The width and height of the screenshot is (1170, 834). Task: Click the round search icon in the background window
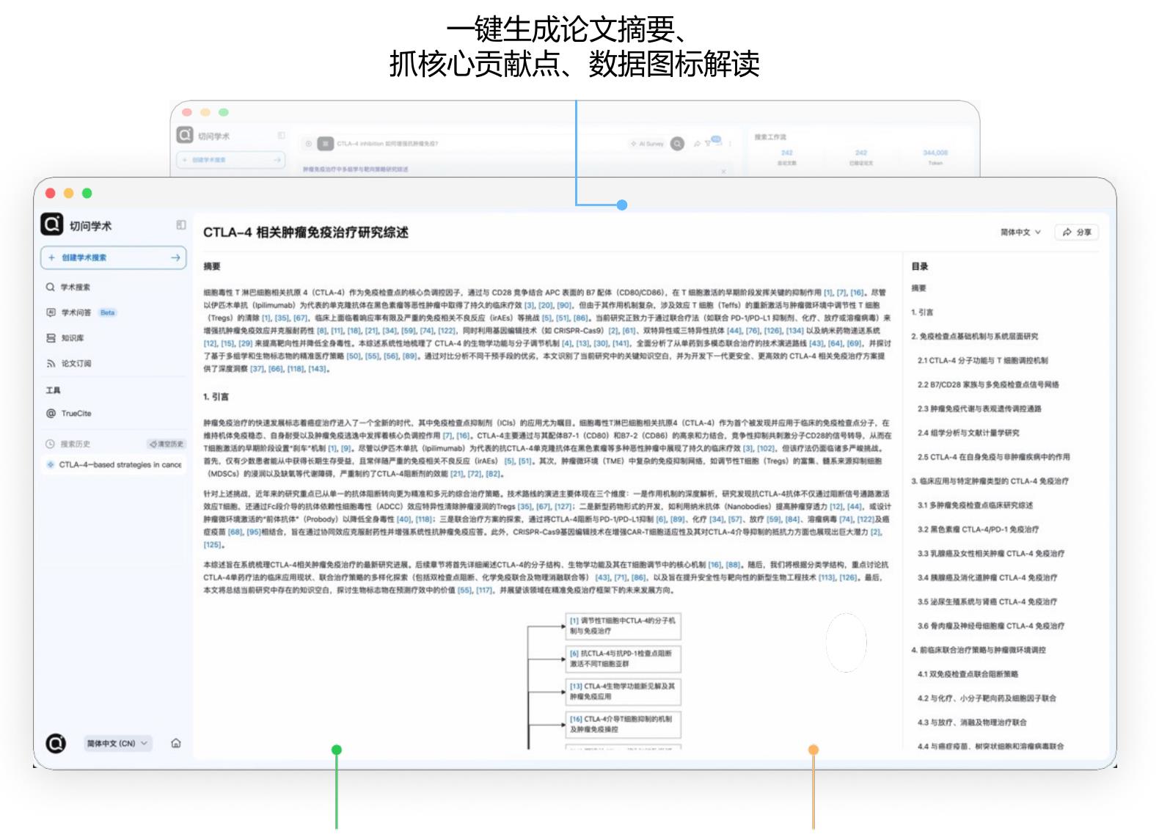click(677, 144)
